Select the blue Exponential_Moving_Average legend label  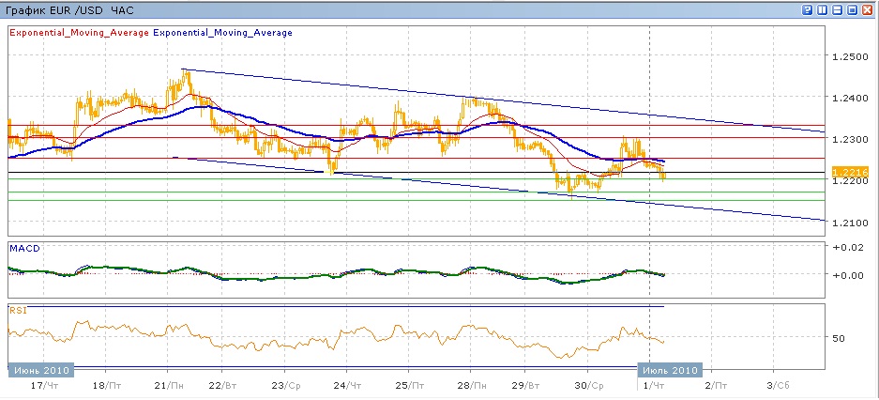(222, 33)
